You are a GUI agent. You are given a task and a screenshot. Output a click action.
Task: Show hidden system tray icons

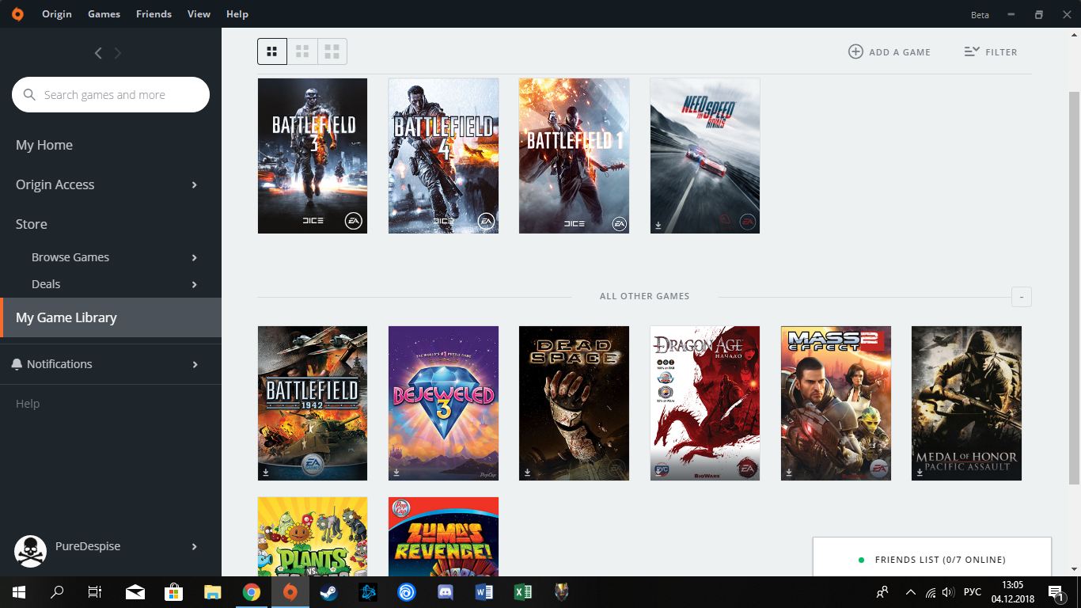coord(911,592)
